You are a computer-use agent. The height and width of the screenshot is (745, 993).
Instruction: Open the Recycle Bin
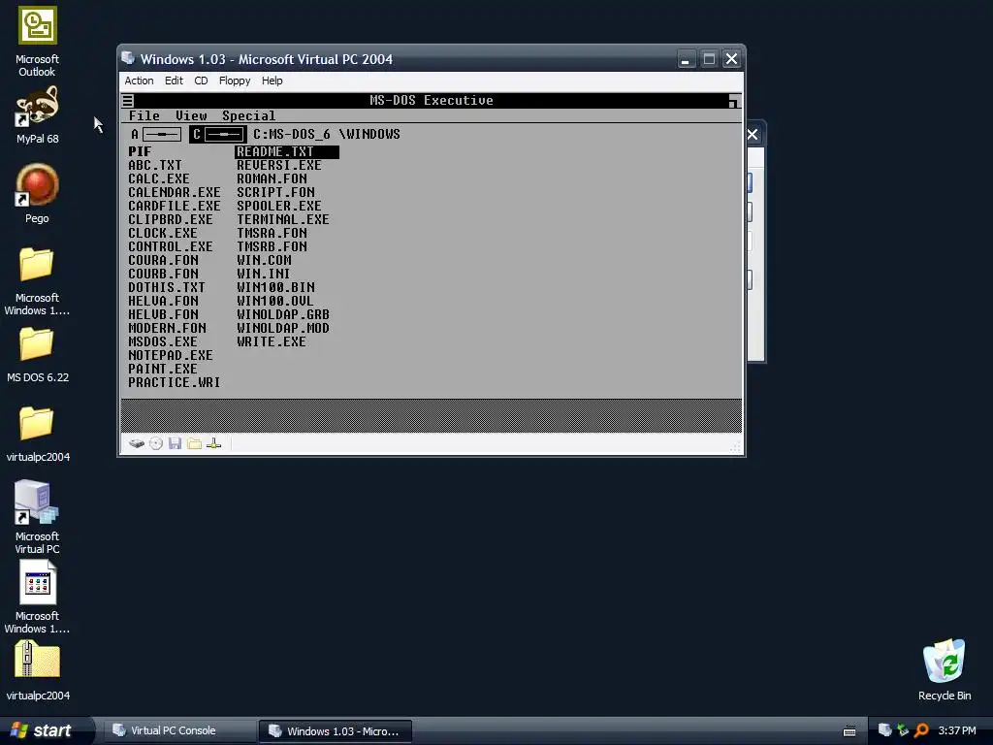tap(945, 670)
